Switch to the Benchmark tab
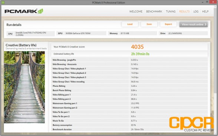 (x=154, y=11)
